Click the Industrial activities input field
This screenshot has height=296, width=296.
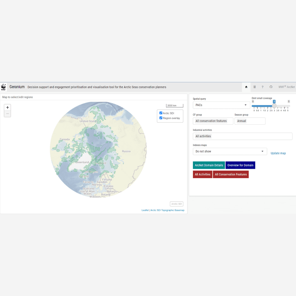pos(242,136)
